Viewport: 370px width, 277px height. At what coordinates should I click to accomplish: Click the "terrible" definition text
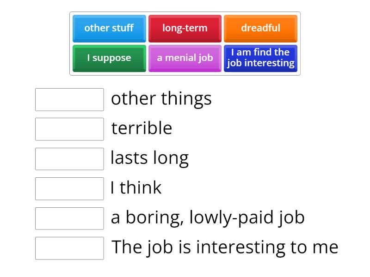pyautogui.click(x=142, y=128)
